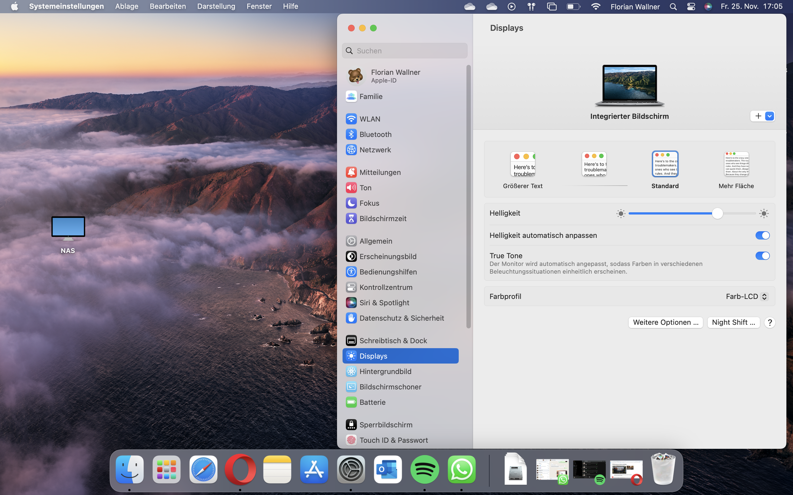The height and width of the screenshot is (495, 793).
Task: Go to Hintergrundbild settings
Action: (385, 371)
